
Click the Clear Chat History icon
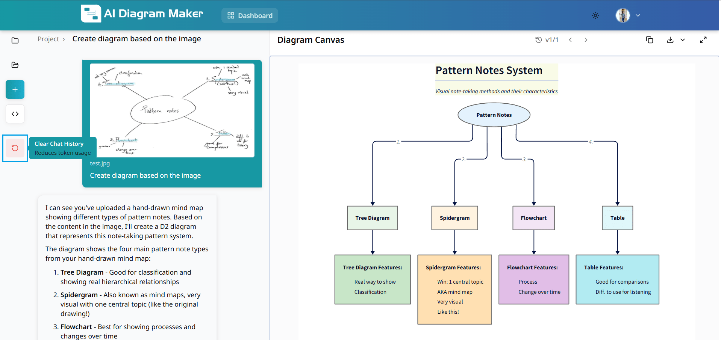click(x=15, y=148)
